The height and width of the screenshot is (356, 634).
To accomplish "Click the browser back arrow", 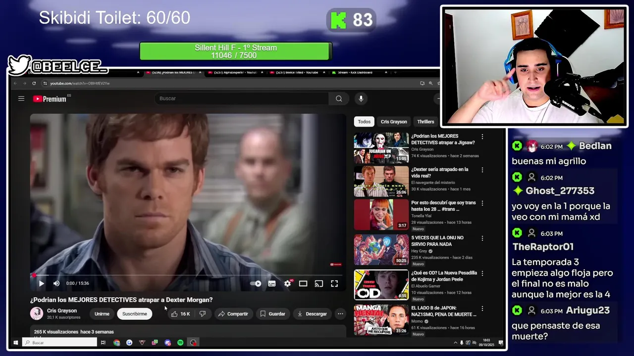I will [x=15, y=83].
